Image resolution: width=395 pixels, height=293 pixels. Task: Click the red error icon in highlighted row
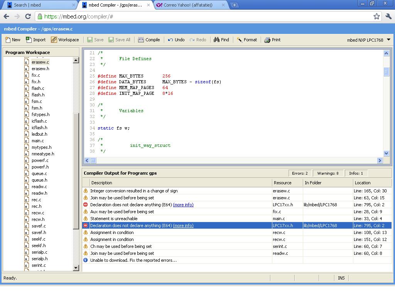(86, 225)
